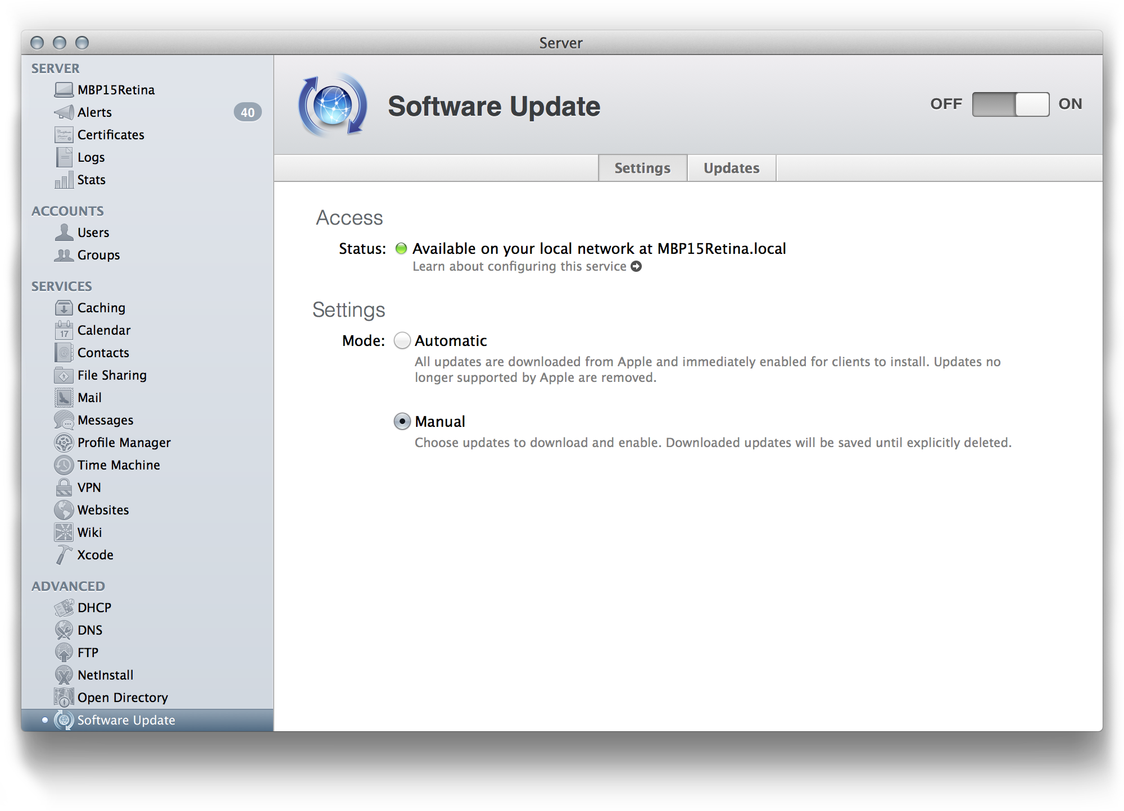Screen dimensions: 1124x811
Task: Open the FTP service icon
Action: coord(64,653)
